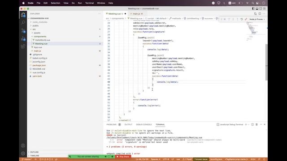This screenshot has width=287, height=161.
Task: Click the notifications bell in status bar
Action: 264,159
